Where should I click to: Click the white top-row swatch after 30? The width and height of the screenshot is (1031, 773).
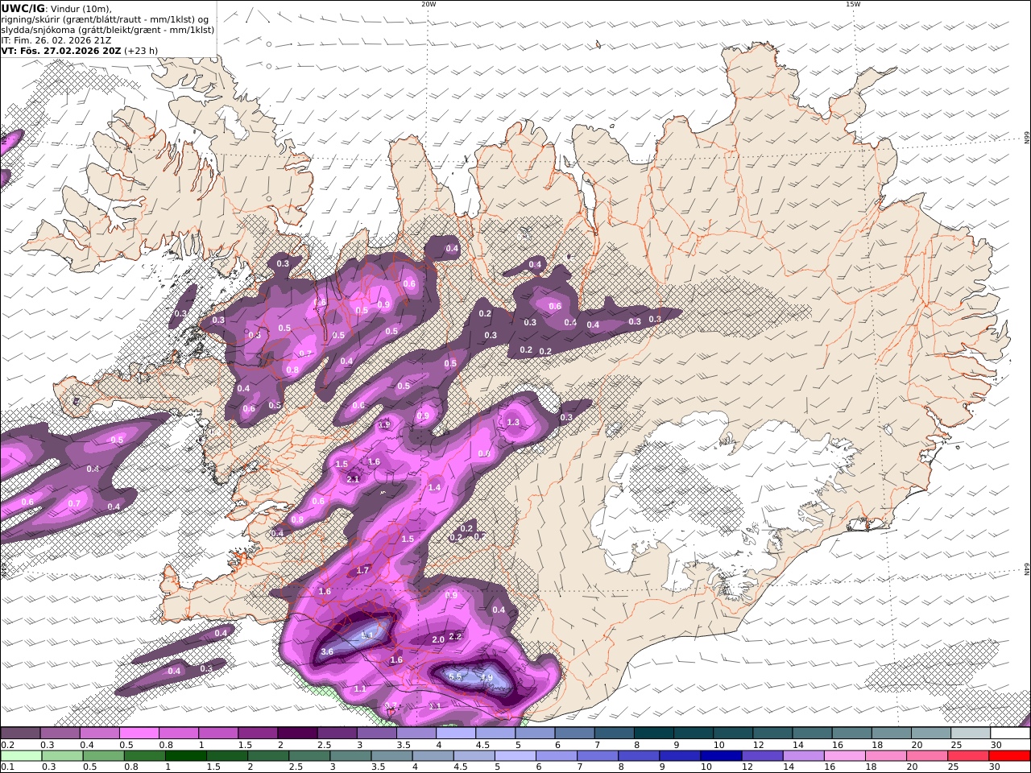(x=1009, y=734)
